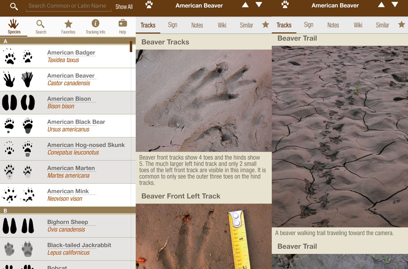Go to next species, middle panel down arrow
The image size is (408, 269).
[259, 5]
